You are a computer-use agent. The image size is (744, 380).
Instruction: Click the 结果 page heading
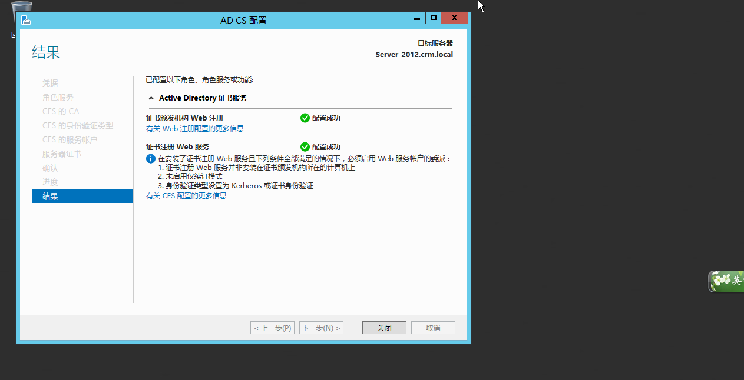[x=46, y=52]
